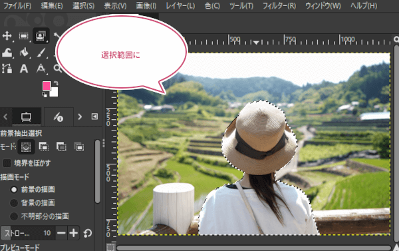Image resolution: width=399 pixels, height=251 pixels.
Task: Choose 背景の描画 draw mode
Action: point(14,203)
